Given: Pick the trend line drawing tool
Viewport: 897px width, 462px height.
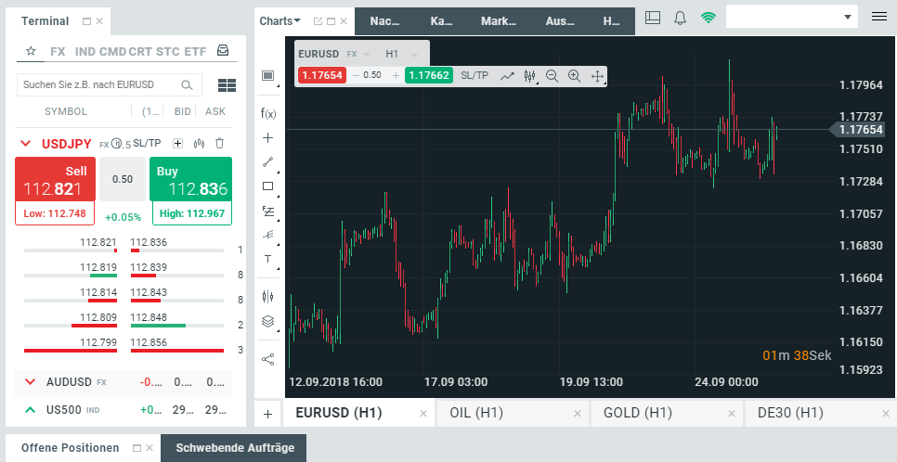Looking at the screenshot, I should 267,161.
